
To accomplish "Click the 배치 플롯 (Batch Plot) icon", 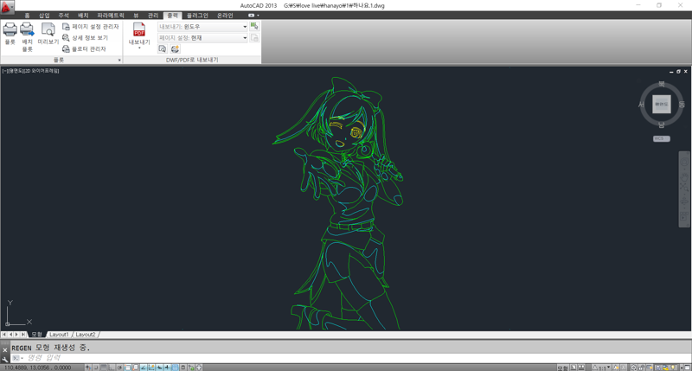I will pyautogui.click(x=27, y=29).
